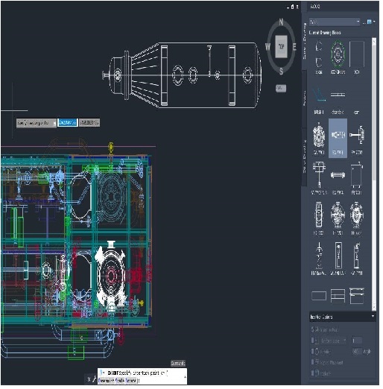383x389 pixels.
Task: Click the X icon left of command line
Action: 89,379
